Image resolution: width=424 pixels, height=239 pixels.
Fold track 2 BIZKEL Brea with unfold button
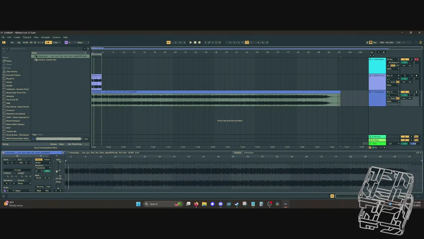point(370,76)
